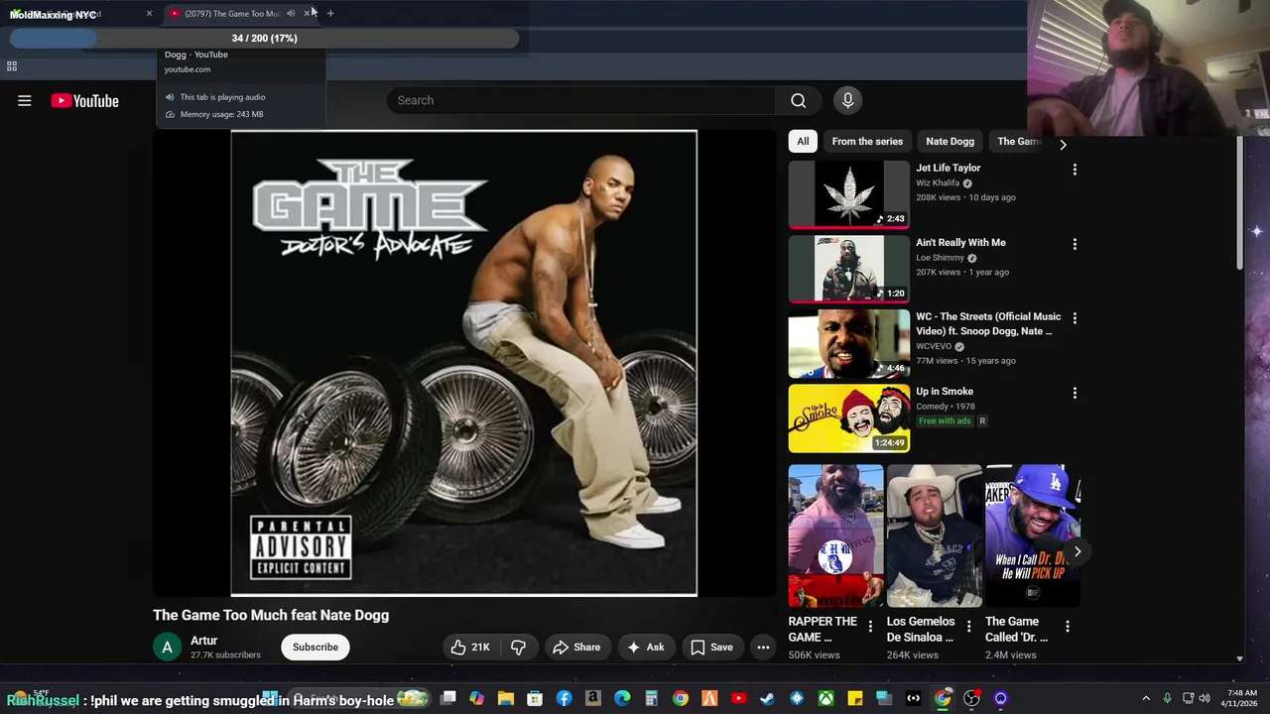This screenshot has width=1270, height=714.
Task: Open a new browser tab
Action: [330, 13]
